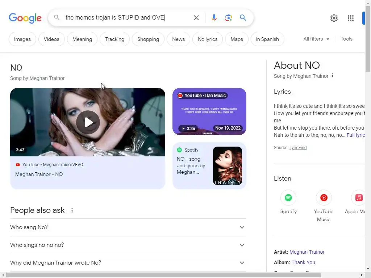Listen on Spotify icon in Listen section

tap(288, 198)
